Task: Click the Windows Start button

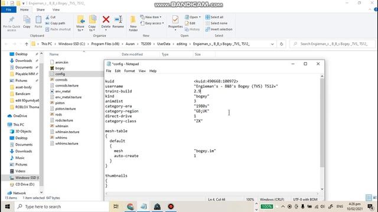Action: click(8, 207)
